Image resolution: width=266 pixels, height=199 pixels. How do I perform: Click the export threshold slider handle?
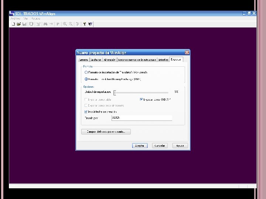pos(115,92)
